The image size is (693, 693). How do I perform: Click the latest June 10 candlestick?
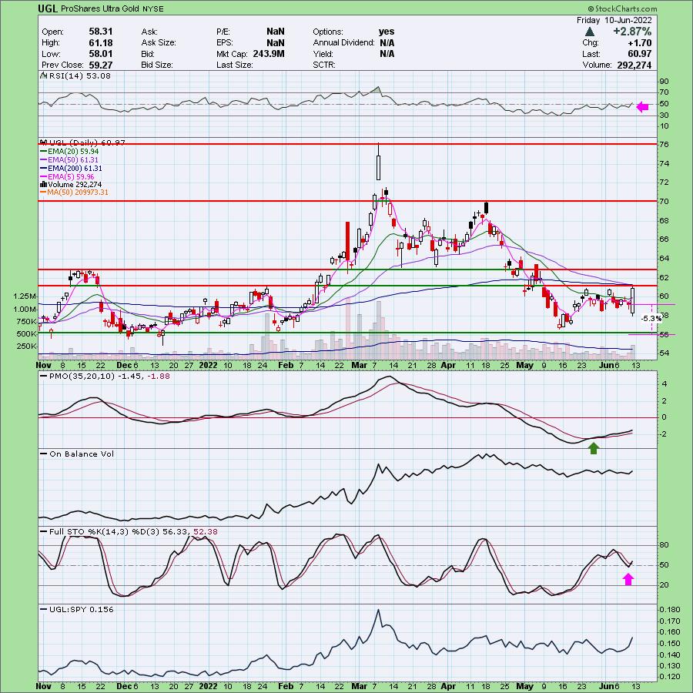tap(633, 301)
